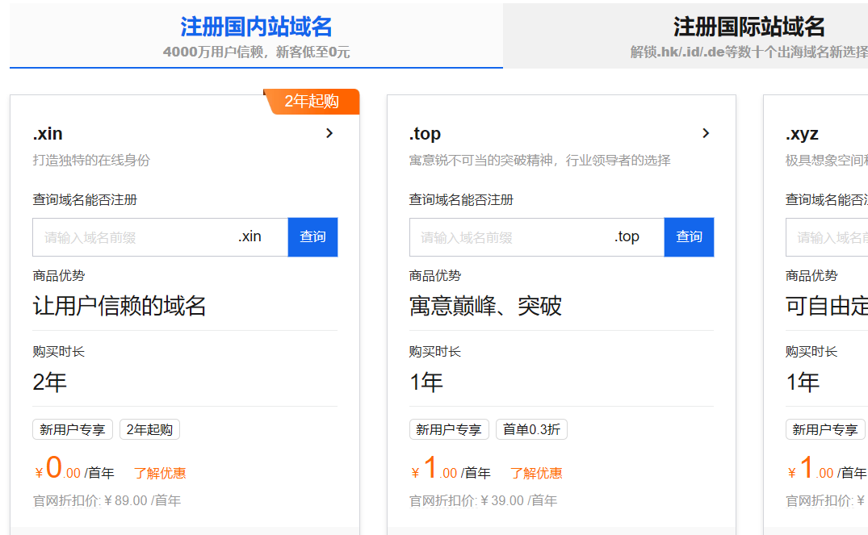Image resolution: width=868 pixels, height=535 pixels.
Task: Click 购买时长 label on .xin card
Action: (59, 351)
